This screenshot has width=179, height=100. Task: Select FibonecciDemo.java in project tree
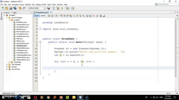[23, 32]
